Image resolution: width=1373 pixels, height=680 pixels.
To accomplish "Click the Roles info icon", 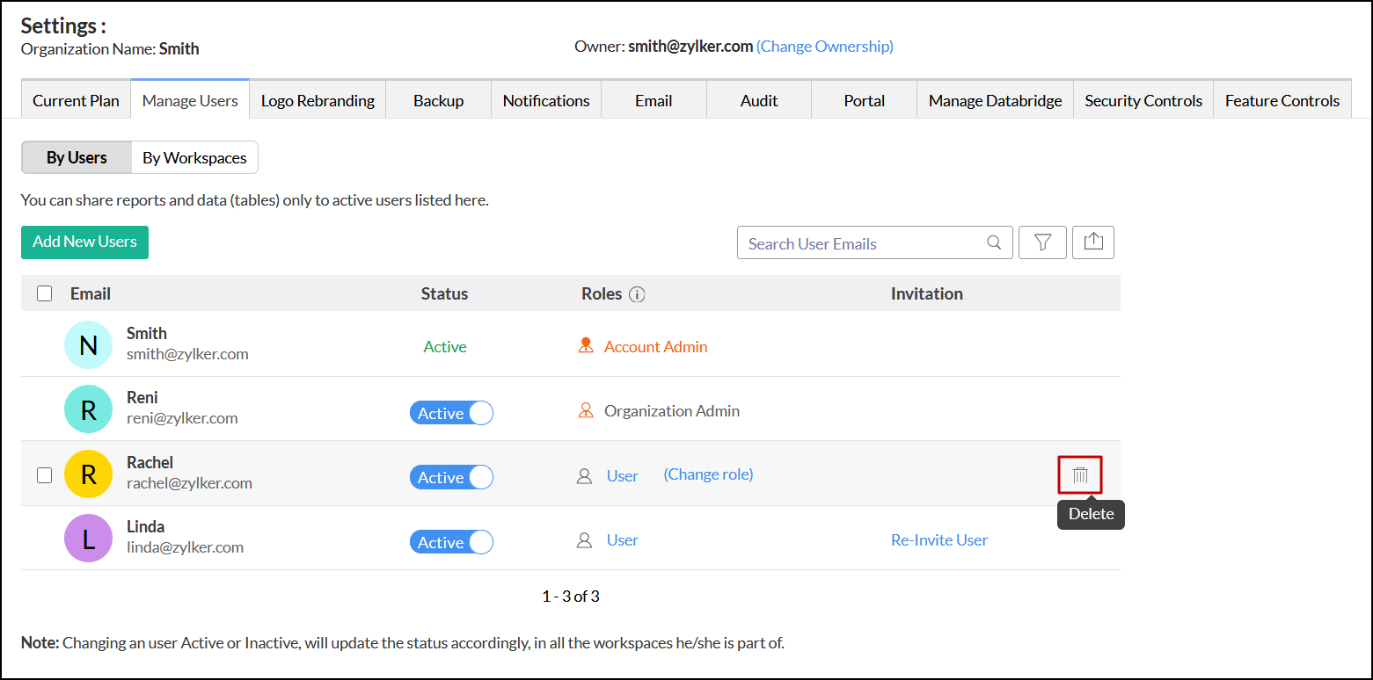I will coord(638,295).
